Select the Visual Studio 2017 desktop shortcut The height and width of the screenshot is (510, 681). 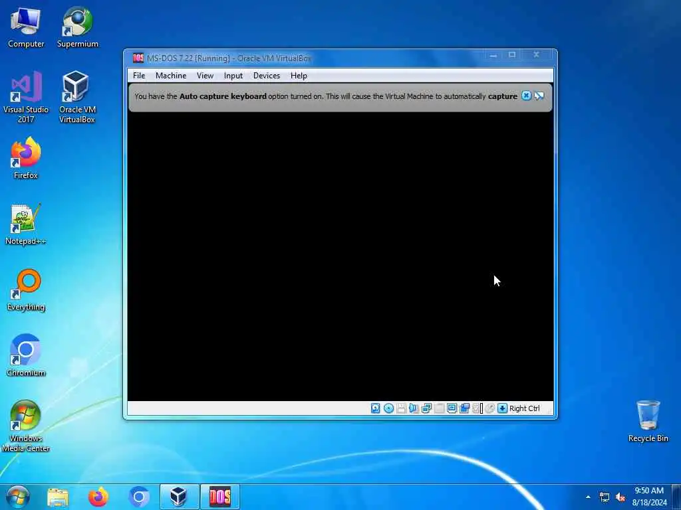coord(26,97)
